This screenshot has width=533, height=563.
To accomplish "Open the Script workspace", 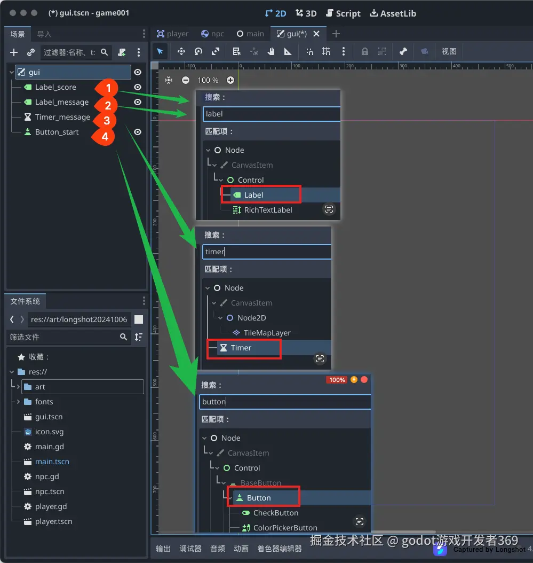I will click(343, 13).
